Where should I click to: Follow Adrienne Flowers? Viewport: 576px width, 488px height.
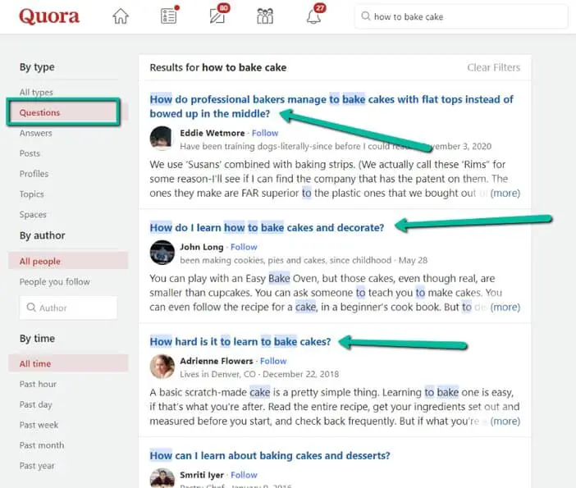273,361
